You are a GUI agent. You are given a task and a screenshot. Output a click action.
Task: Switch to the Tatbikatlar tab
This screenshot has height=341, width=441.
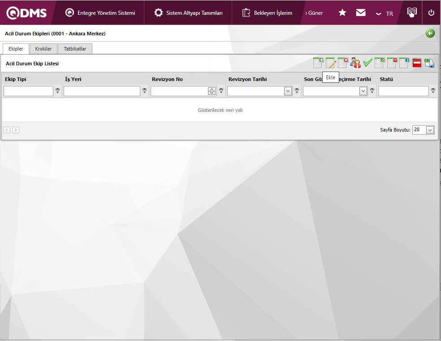[x=75, y=49]
